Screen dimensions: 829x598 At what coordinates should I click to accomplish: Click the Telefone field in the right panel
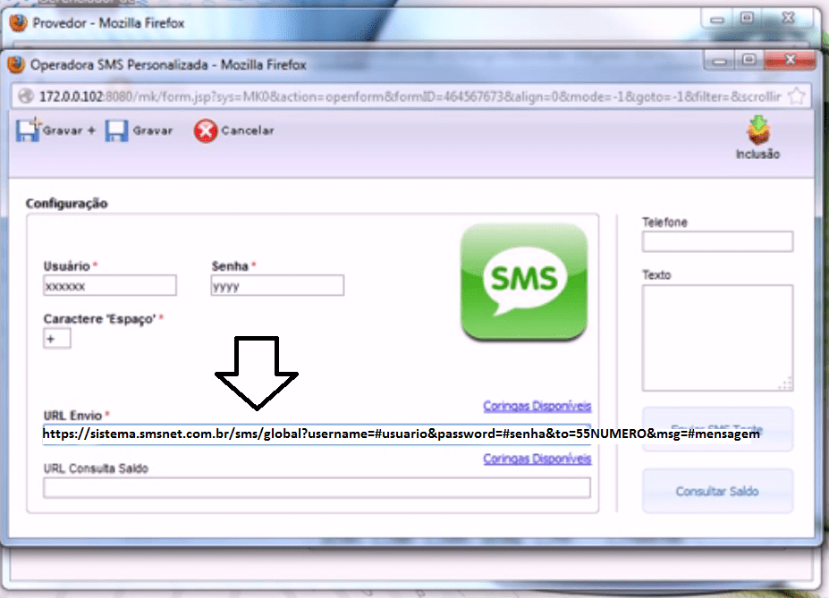[716, 240]
